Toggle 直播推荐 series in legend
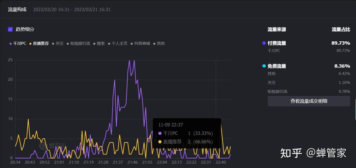 [x=39, y=43]
